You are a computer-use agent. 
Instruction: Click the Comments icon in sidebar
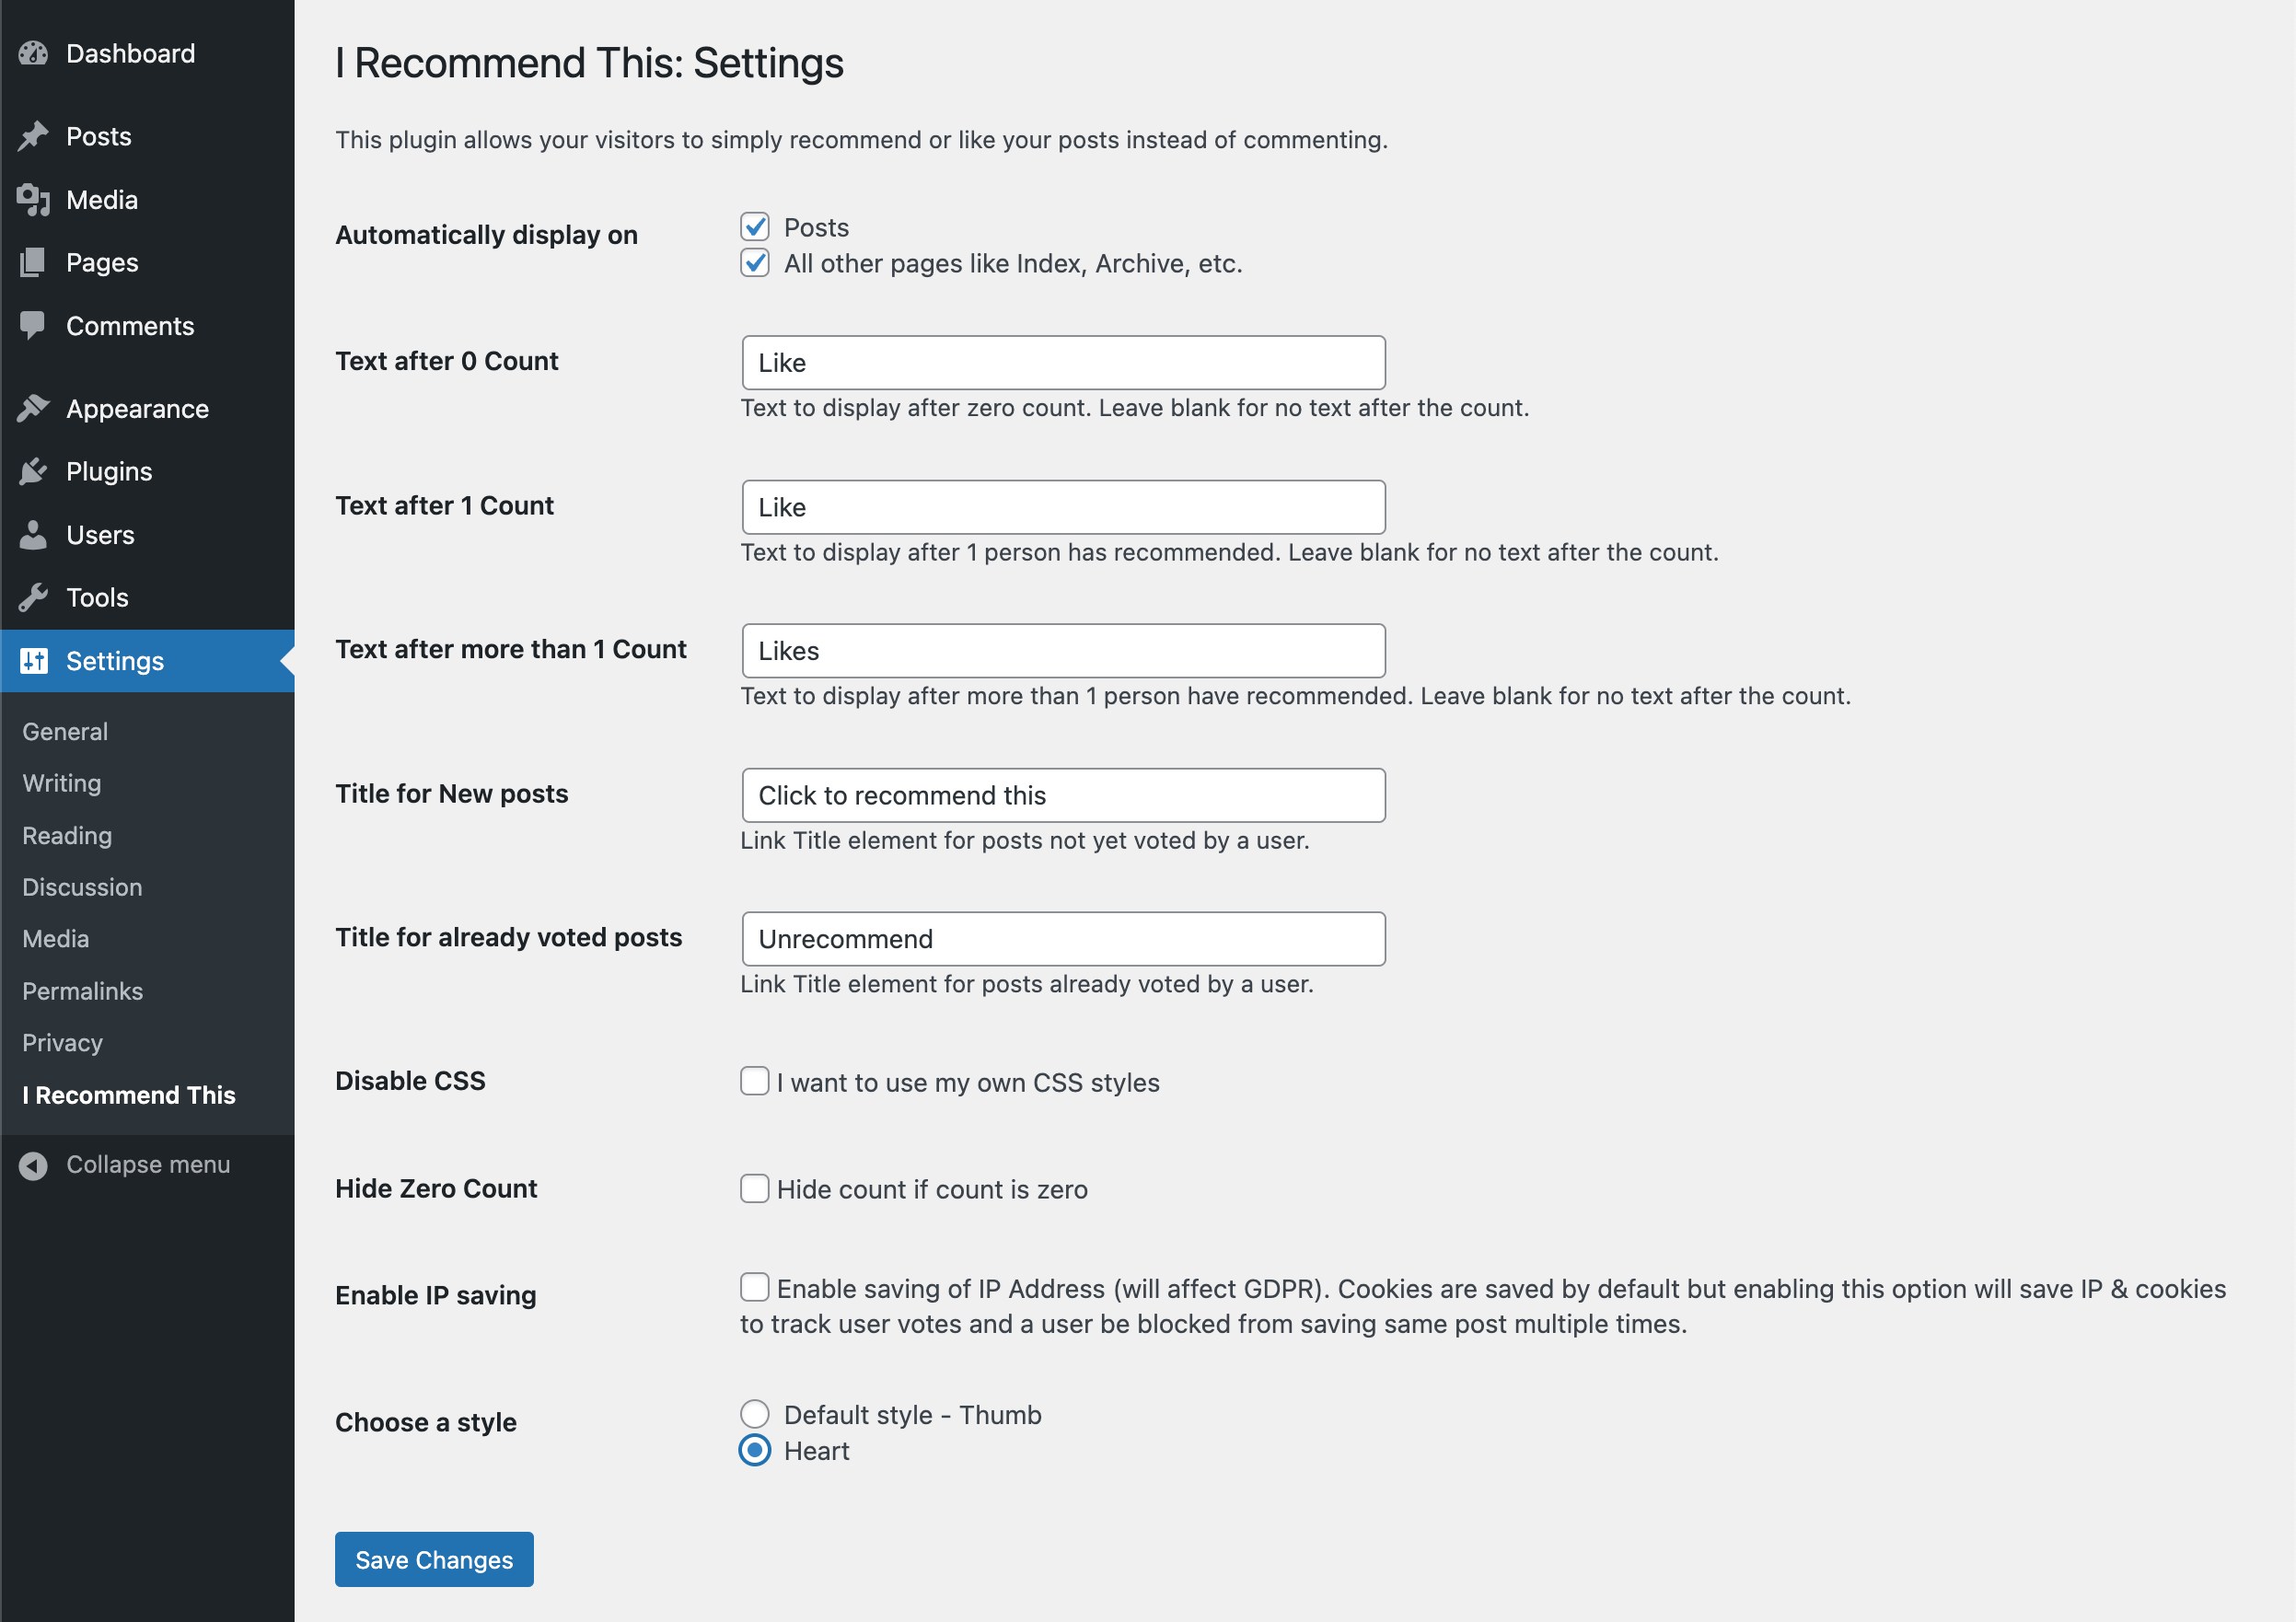tap(31, 325)
